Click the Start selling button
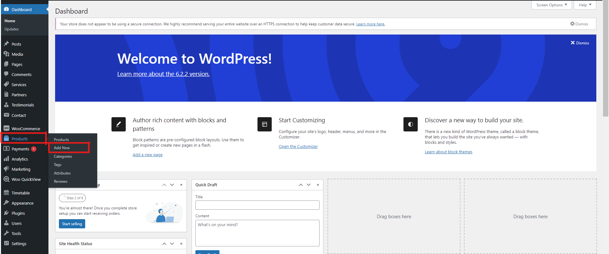 [x=72, y=224]
